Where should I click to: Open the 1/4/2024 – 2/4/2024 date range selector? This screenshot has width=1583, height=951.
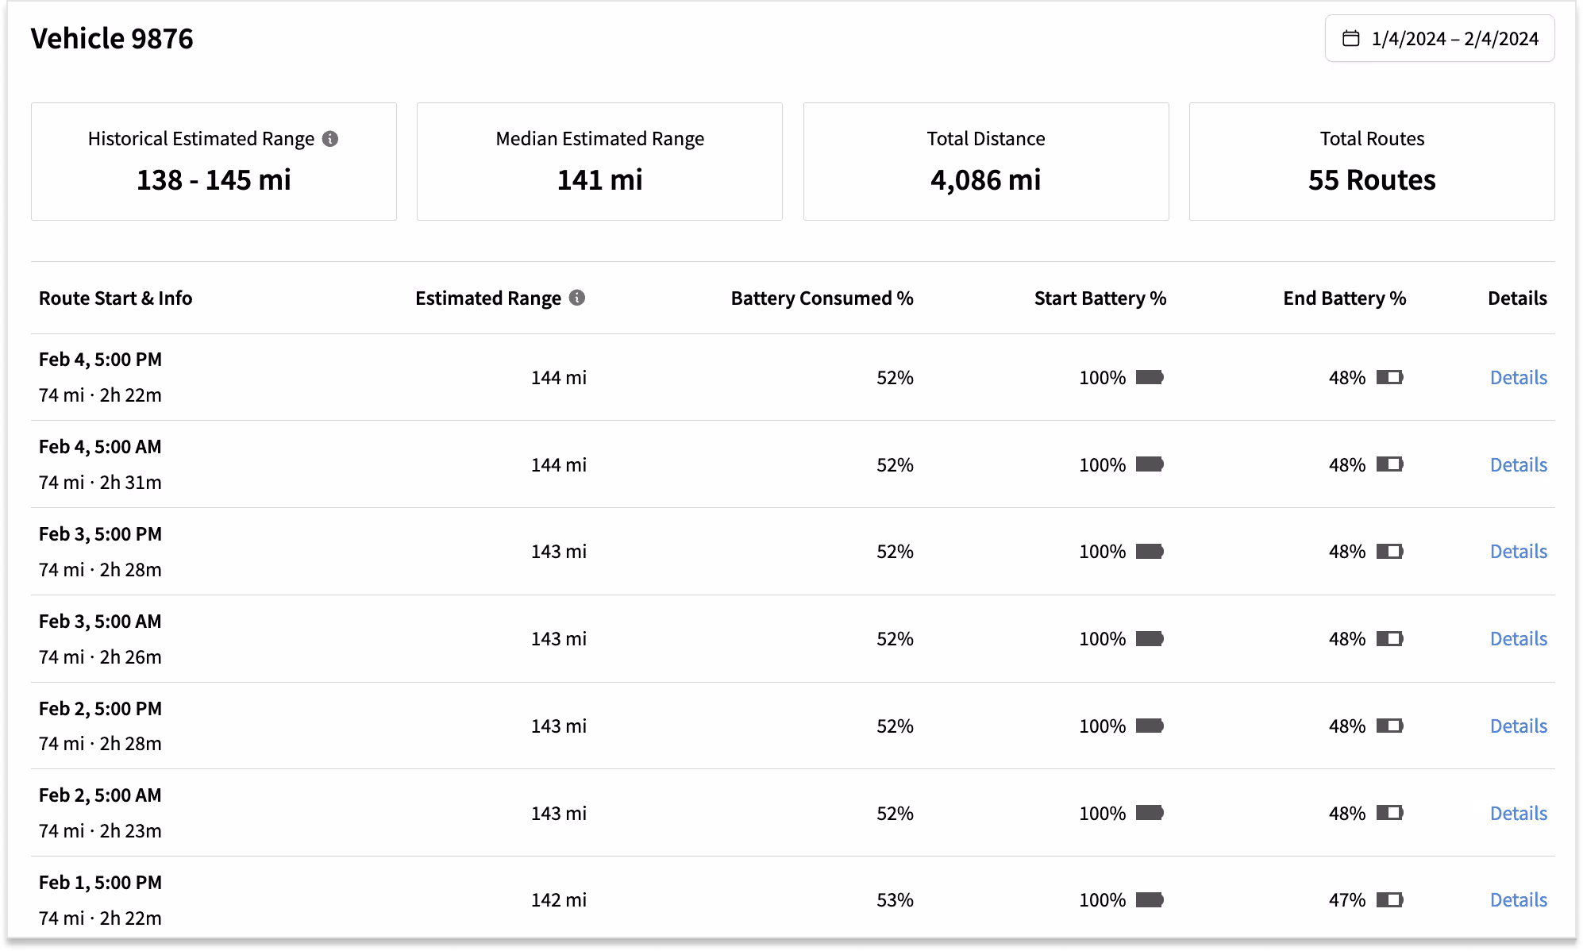pyautogui.click(x=1439, y=38)
